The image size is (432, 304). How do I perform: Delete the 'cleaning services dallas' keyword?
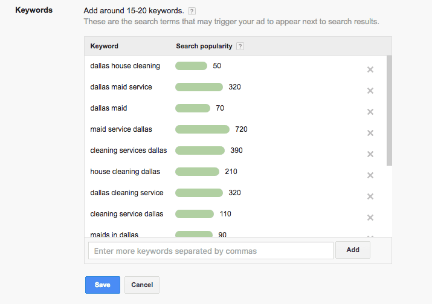[370, 154]
